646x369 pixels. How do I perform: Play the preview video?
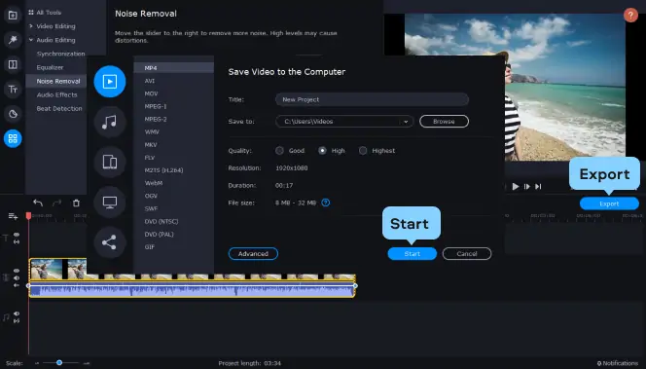pyautogui.click(x=516, y=186)
